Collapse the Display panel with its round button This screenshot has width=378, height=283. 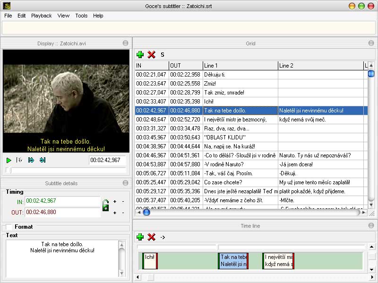pos(125,43)
